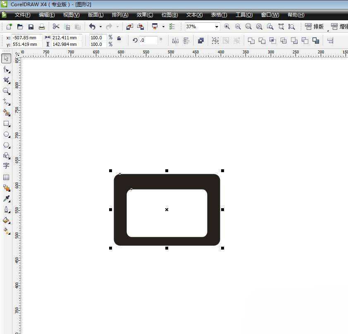Click the Scissors cut icon

pos(56,26)
